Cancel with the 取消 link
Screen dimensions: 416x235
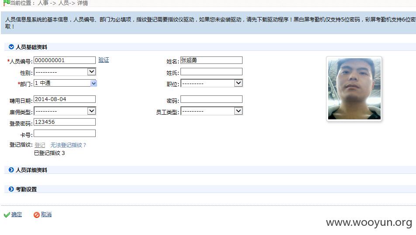pyautogui.click(x=46, y=214)
